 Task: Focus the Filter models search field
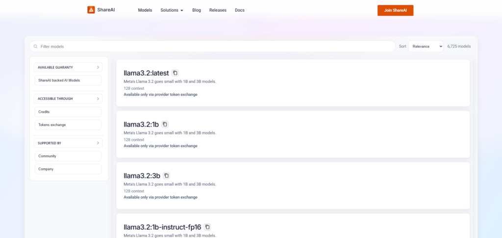point(216,47)
